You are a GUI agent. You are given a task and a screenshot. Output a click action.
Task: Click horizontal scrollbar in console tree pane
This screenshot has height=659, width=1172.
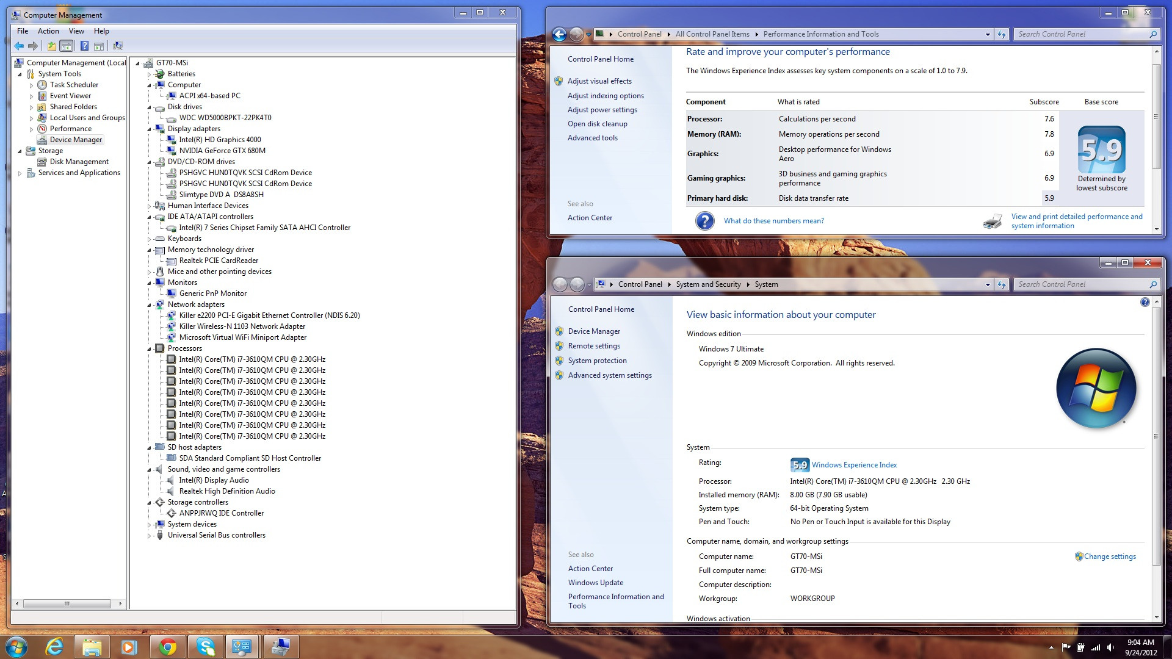(67, 603)
